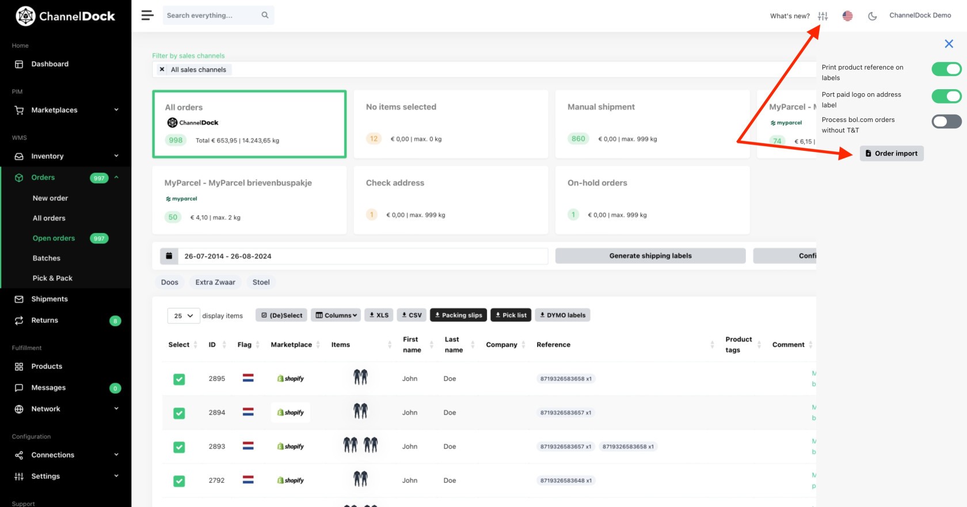The height and width of the screenshot is (507, 967).
Task: Expand the Inventory menu chevron
Action: tap(116, 155)
